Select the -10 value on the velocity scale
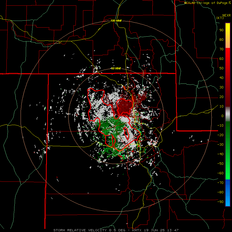This screenshot has width=232, height=232. coord(220,126)
